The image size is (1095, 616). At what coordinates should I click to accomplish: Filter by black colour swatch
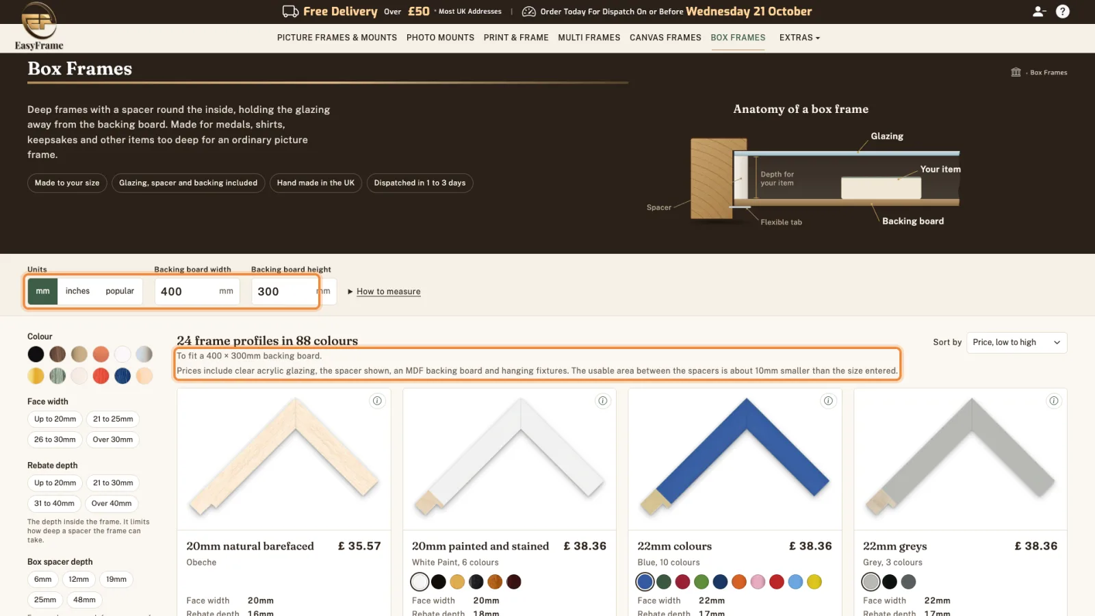[36, 354]
